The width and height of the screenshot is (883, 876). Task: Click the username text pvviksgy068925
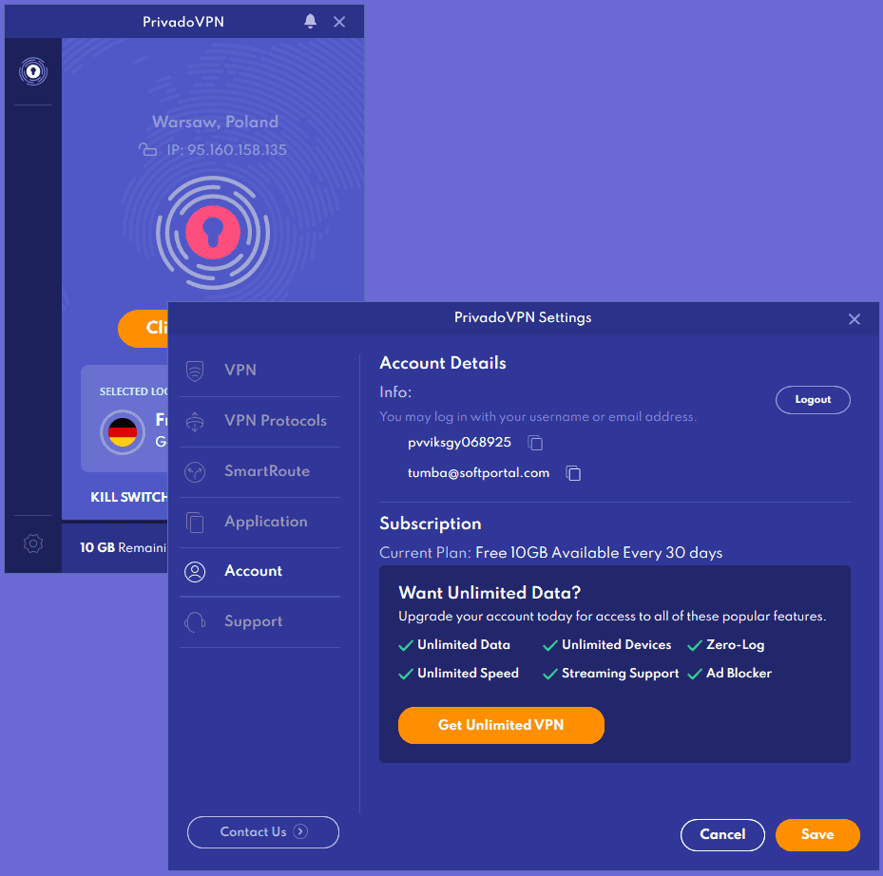(x=459, y=443)
